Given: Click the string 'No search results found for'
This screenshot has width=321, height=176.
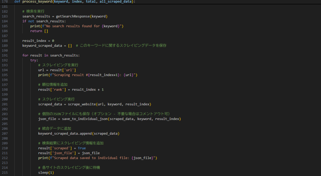Looking at the screenshot, I should [73, 26].
